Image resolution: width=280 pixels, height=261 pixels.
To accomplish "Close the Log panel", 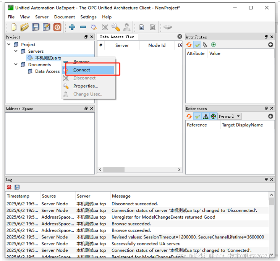I will pos(272,180).
